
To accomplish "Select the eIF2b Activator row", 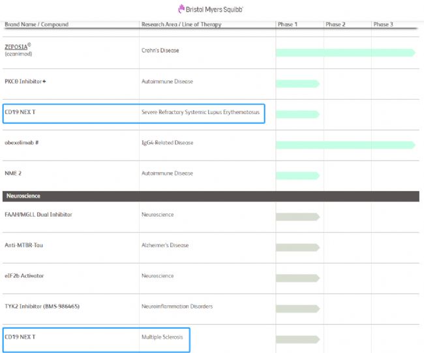I will click(x=211, y=279).
